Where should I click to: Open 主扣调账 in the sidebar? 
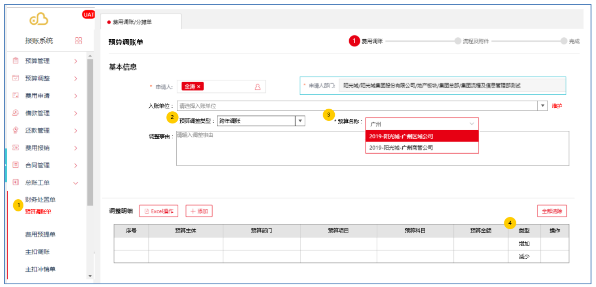click(x=37, y=252)
